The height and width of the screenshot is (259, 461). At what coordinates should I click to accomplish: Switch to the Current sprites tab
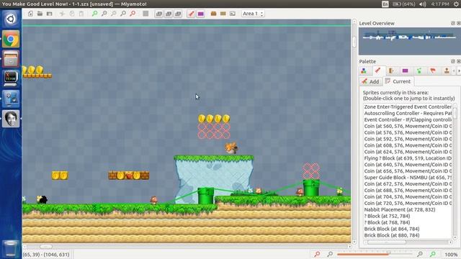tap(398, 81)
